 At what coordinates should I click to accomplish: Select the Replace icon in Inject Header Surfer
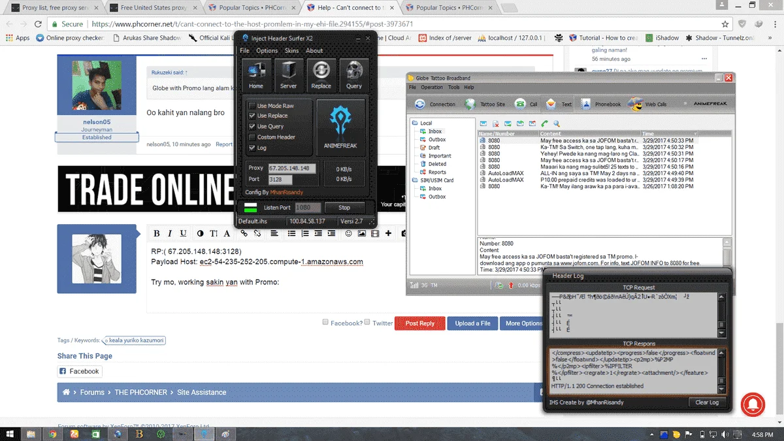click(x=321, y=74)
